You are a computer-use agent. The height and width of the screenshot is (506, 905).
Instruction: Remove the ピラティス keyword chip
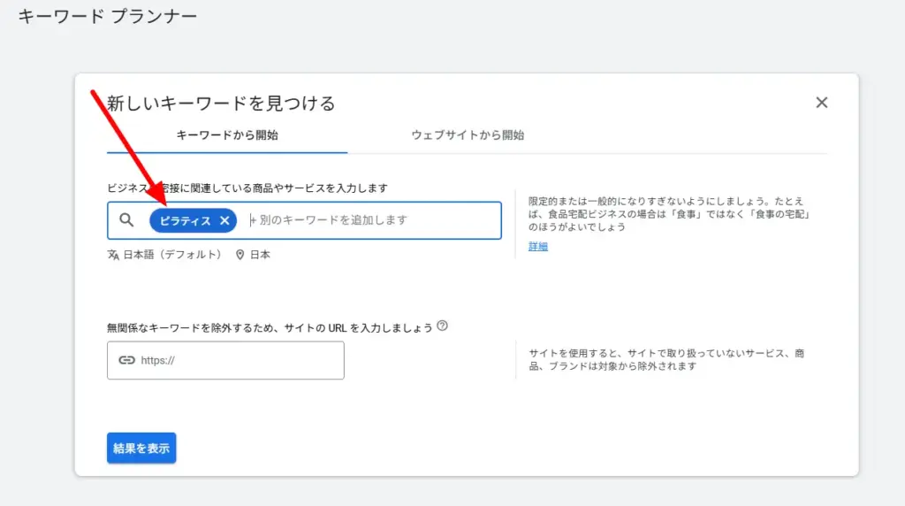click(224, 220)
